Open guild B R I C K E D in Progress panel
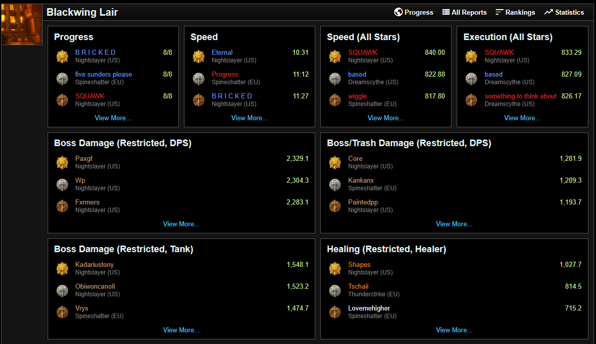 pos(95,53)
